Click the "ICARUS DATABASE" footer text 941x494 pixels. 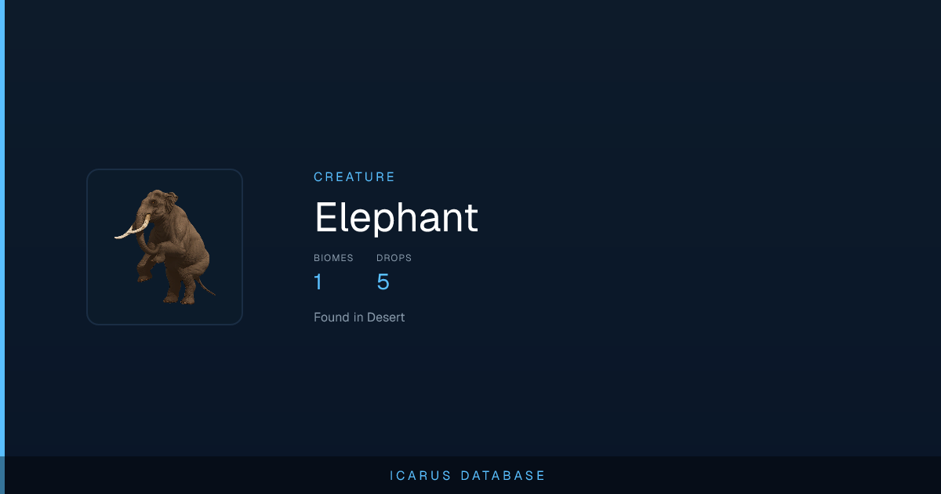tap(468, 476)
